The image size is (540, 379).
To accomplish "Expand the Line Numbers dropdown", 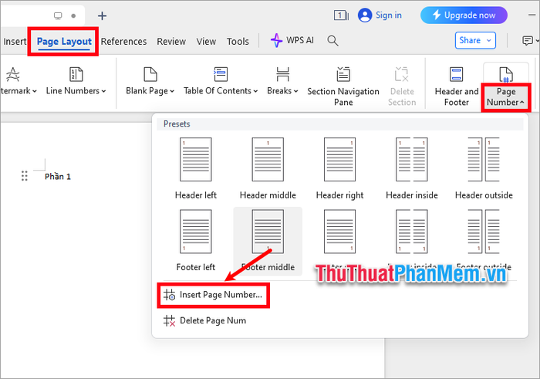I will click(103, 91).
